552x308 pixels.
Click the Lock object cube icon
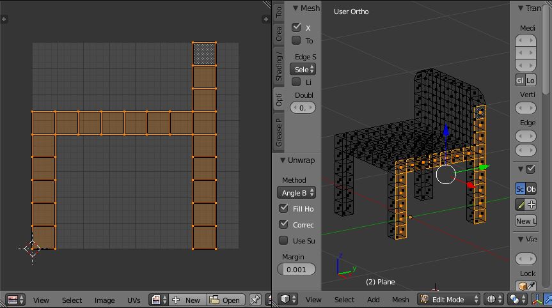(x=523, y=286)
